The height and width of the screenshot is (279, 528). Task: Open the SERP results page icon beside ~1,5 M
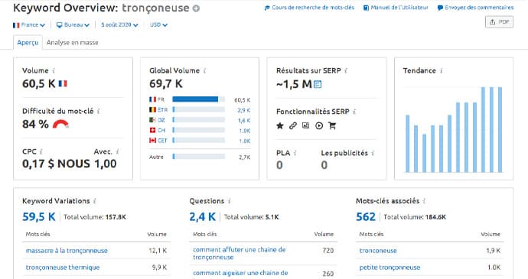[x=318, y=84]
